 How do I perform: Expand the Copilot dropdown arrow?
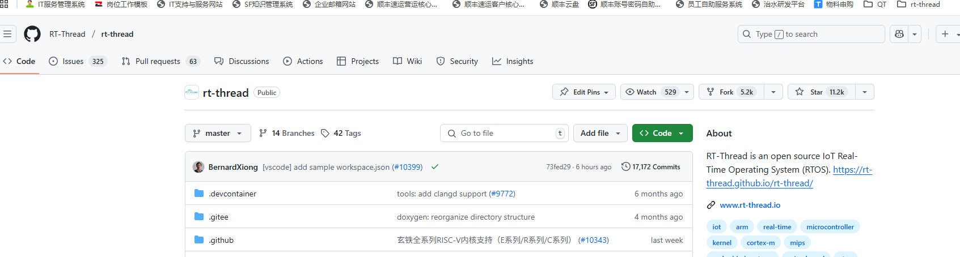coord(915,34)
